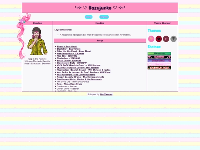Open Yes, To Err Is Human link
The width and height of the screenshot is (200, 150).
pos(84,72)
